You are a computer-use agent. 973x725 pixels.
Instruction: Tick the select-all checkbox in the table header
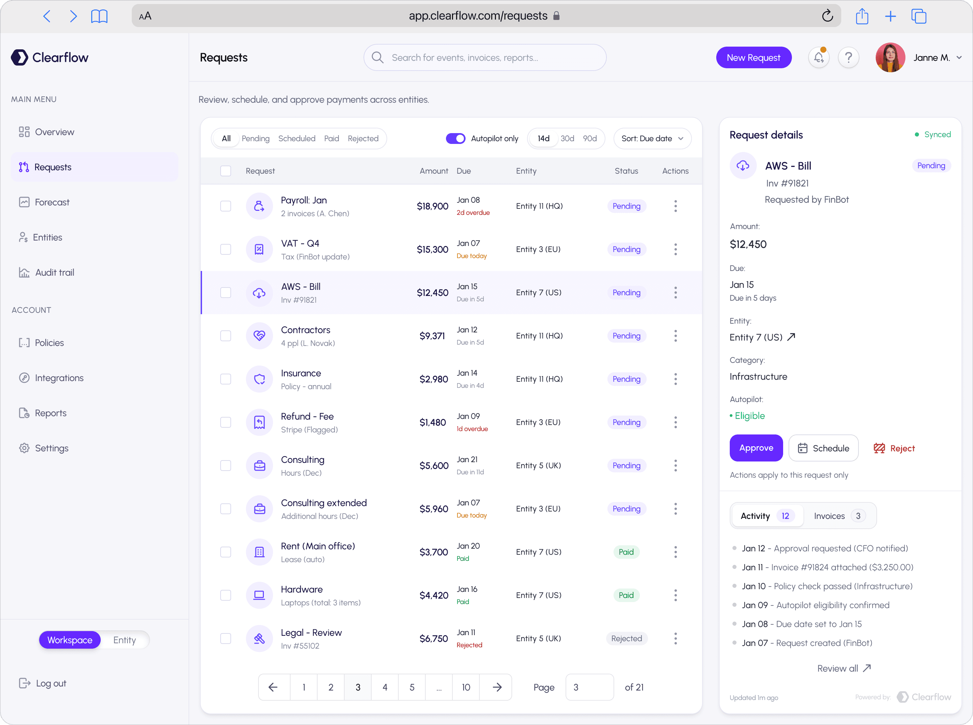[226, 171]
